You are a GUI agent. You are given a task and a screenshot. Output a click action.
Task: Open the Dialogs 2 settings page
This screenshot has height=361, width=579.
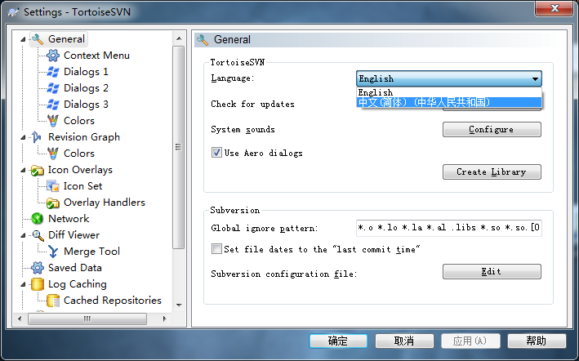point(86,88)
